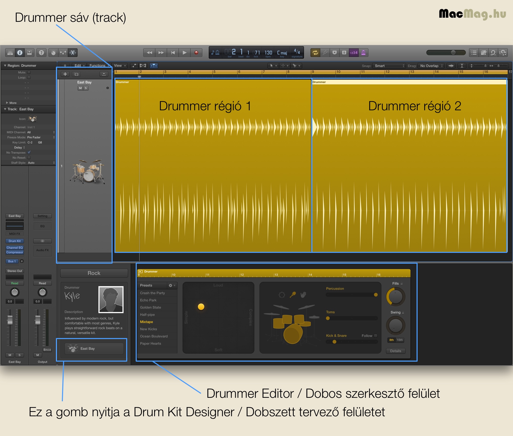Enable the Follow checkbox

[376, 336]
